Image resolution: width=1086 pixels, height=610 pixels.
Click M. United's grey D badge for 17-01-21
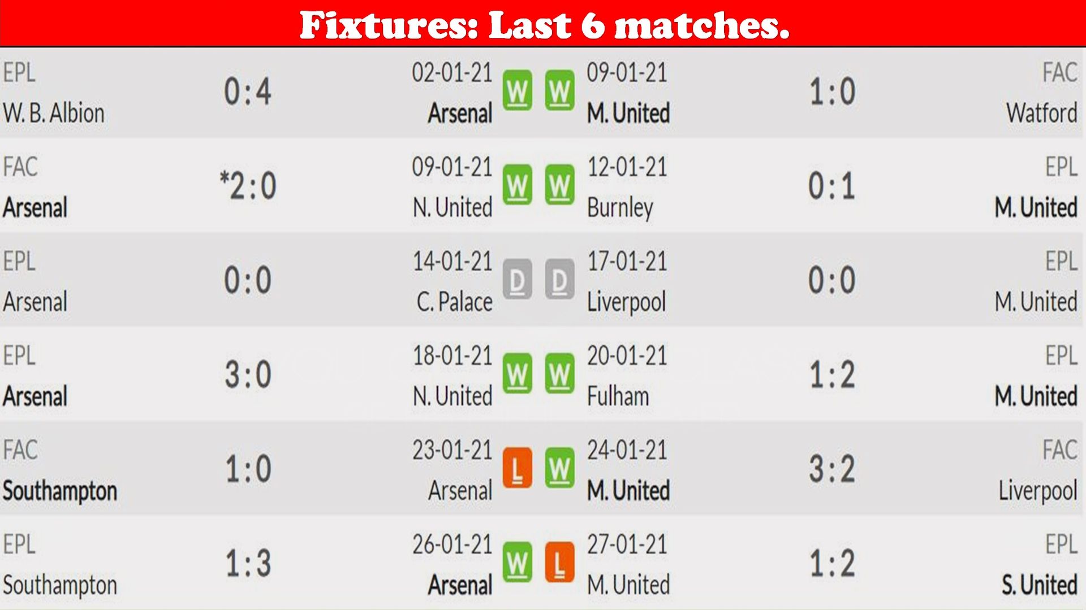point(559,280)
